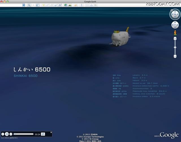The image size is (181, 142).
Task: Click the 00:24 tour time display
Action: point(38,134)
